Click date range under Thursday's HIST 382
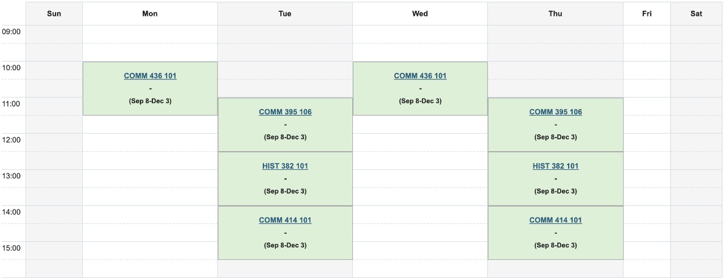Viewport: 725px width, 278px height. click(556, 191)
